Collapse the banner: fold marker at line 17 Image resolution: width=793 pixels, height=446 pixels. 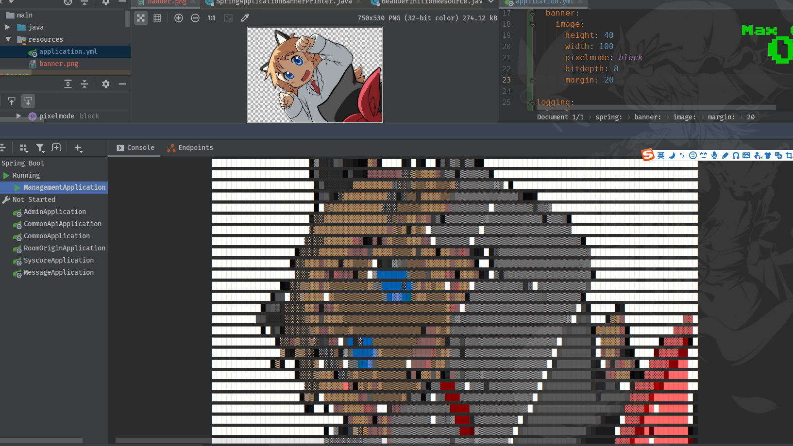pos(532,13)
